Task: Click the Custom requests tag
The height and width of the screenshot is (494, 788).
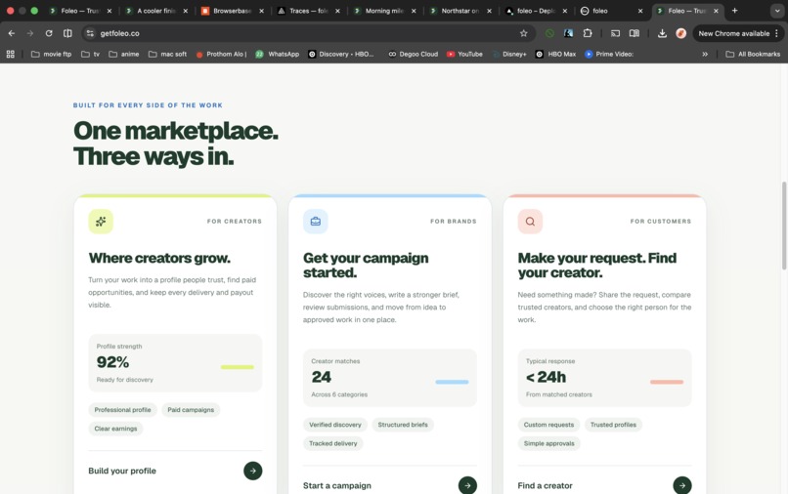Action: click(548, 425)
